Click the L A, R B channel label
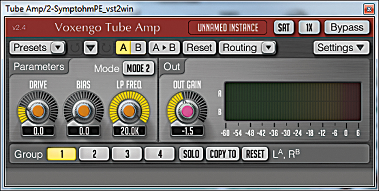The width and height of the screenshot is (379, 191). tap(286, 154)
